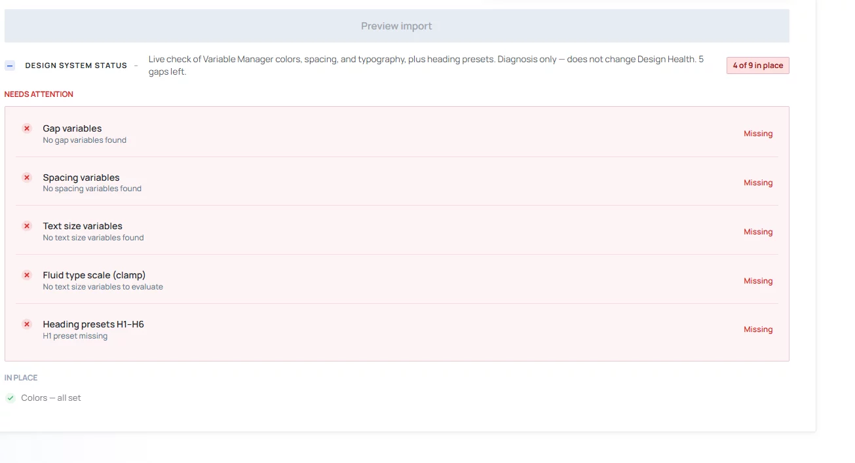
Task: Click the Missing status on Gap variables row
Action: point(758,134)
